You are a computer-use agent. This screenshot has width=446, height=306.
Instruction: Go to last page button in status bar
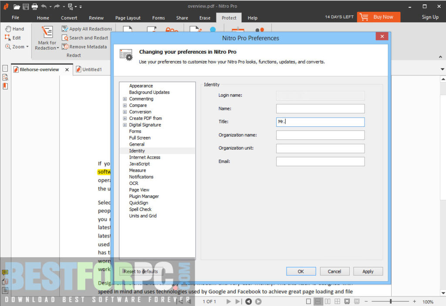(x=238, y=302)
